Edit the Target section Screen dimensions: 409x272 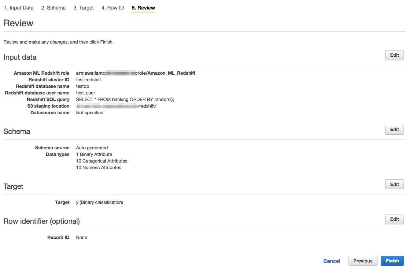(394, 184)
